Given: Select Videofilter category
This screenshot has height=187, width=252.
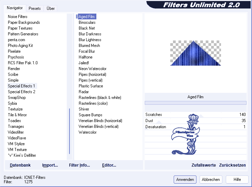Looking at the screenshot, I should click(x=16, y=132).
